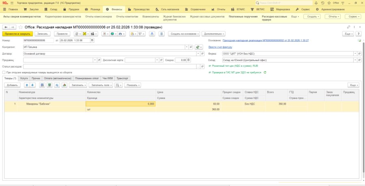Focus the search field Поиск Ctrl+Shift+F
This screenshot has height=186, width=365.
pyautogui.click(x=284, y=3)
